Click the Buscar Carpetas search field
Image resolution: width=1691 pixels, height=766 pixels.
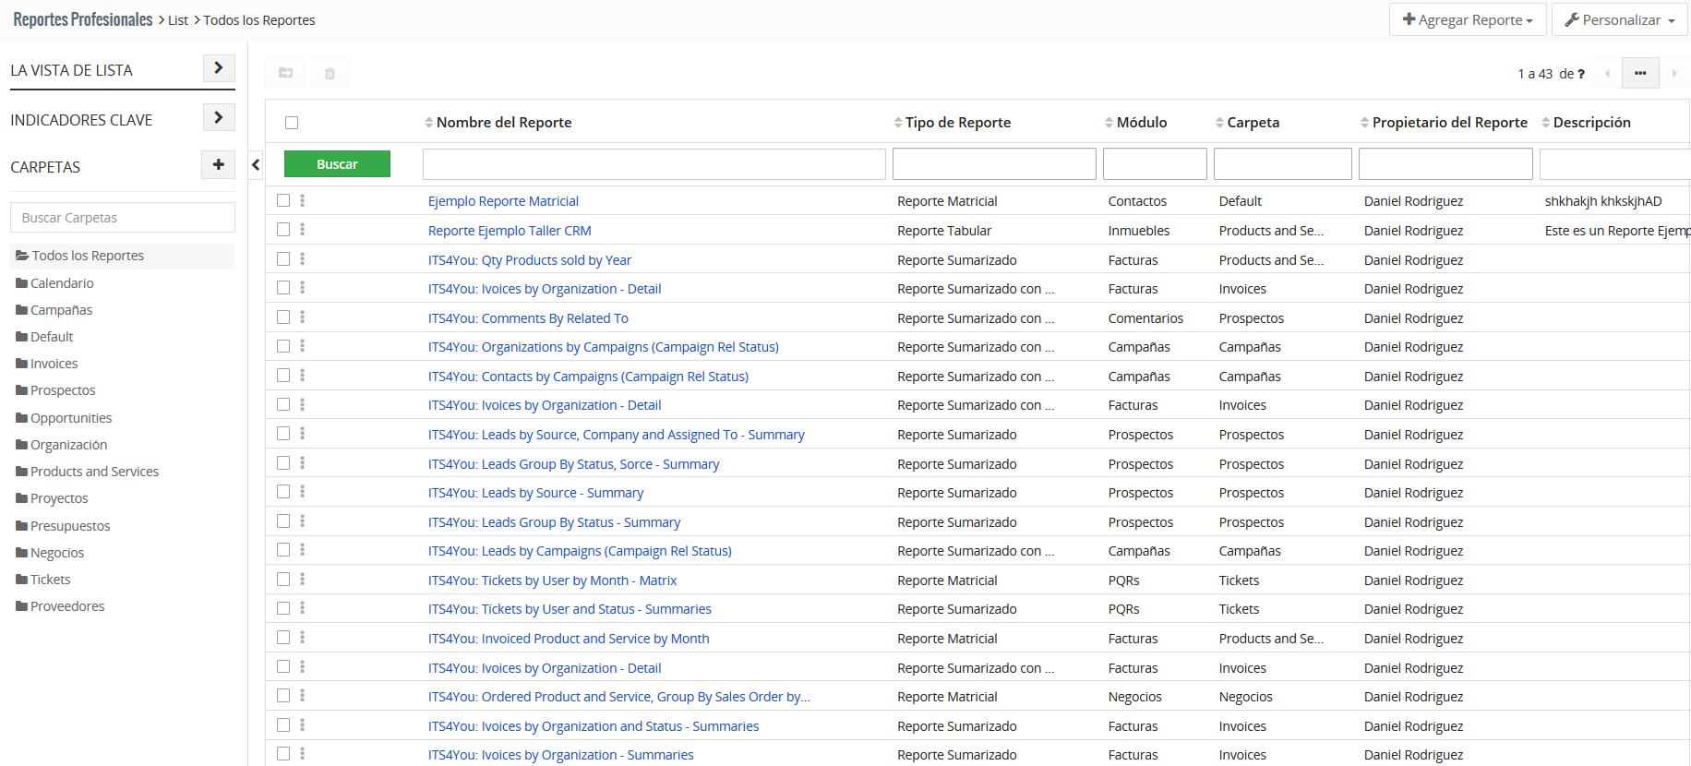tap(123, 218)
